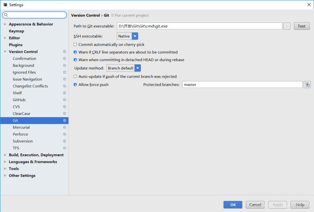
Task: Expand the Other Settings section
Action: (x=5, y=175)
